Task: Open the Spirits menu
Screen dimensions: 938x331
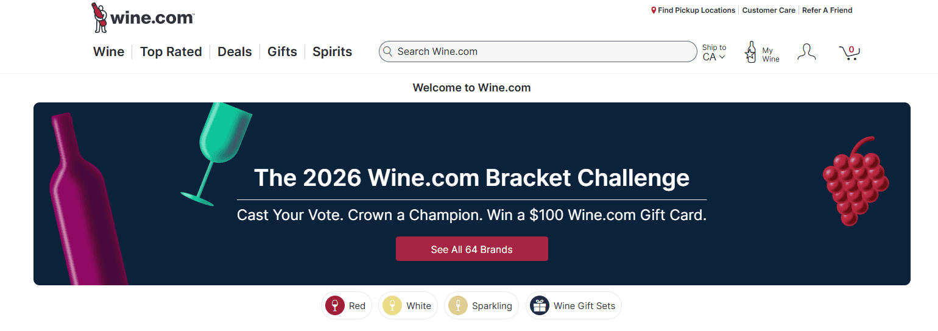Action: point(332,52)
